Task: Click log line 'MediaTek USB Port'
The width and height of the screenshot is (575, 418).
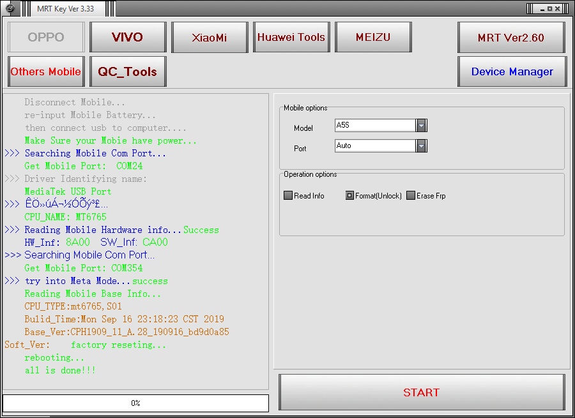Action: [68, 191]
